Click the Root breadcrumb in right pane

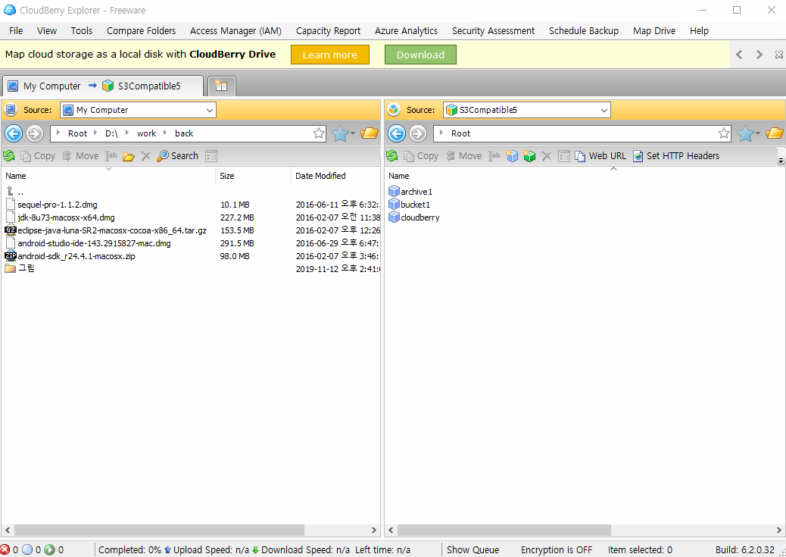pos(460,133)
